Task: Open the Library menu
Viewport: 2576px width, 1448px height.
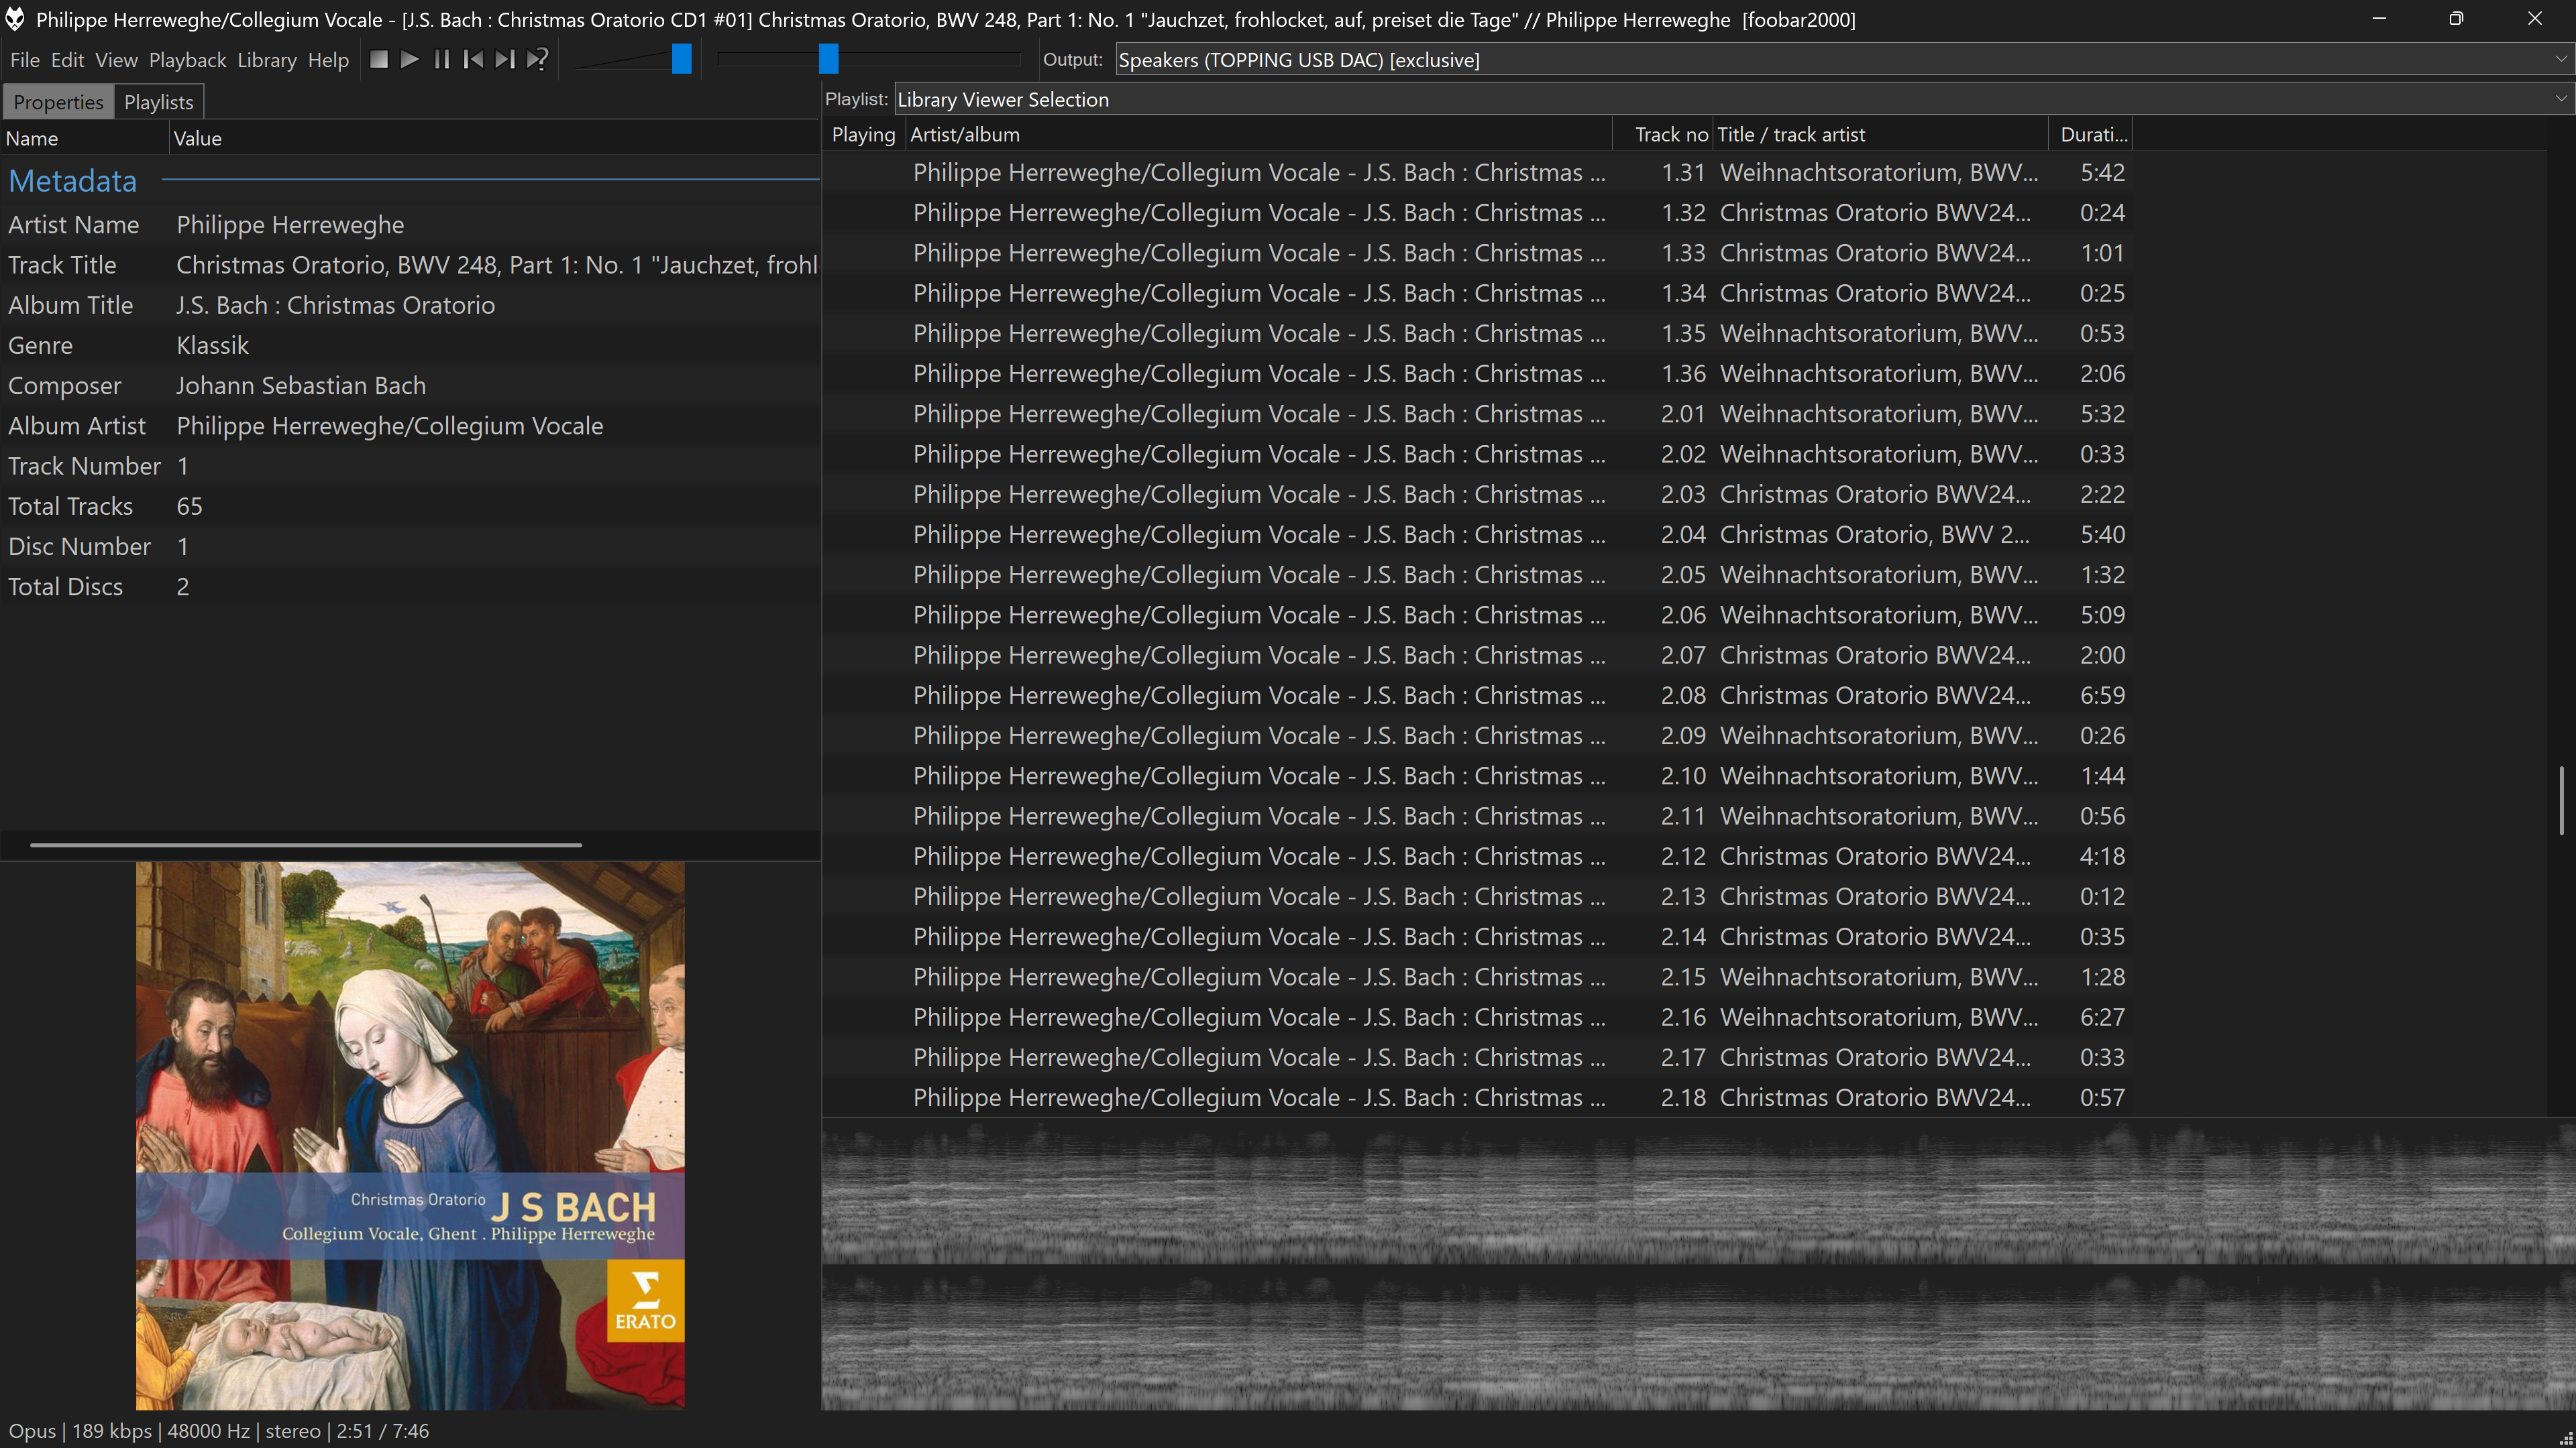Action: pos(266,60)
